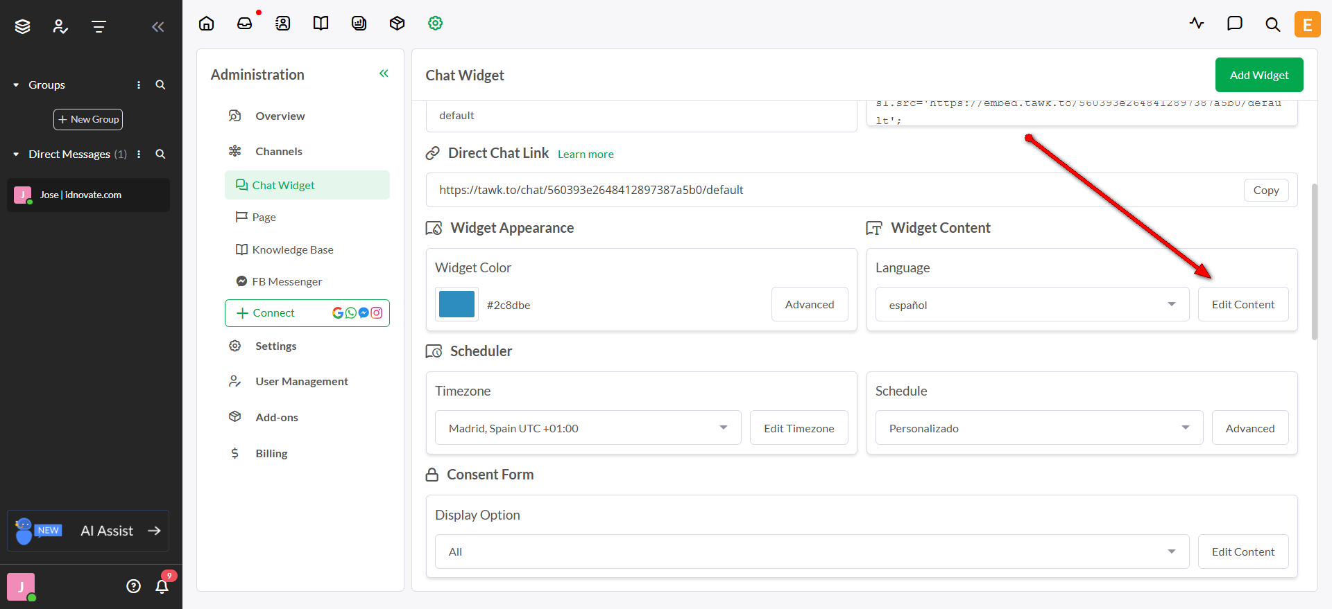Click the direct chat link URL field
The height and width of the screenshot is (609, 1332).
(x=832, y=190)
